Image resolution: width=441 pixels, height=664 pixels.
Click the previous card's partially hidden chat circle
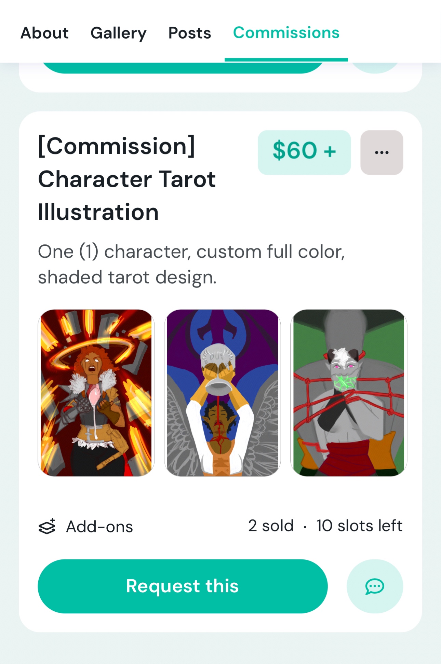click(375, 68)
